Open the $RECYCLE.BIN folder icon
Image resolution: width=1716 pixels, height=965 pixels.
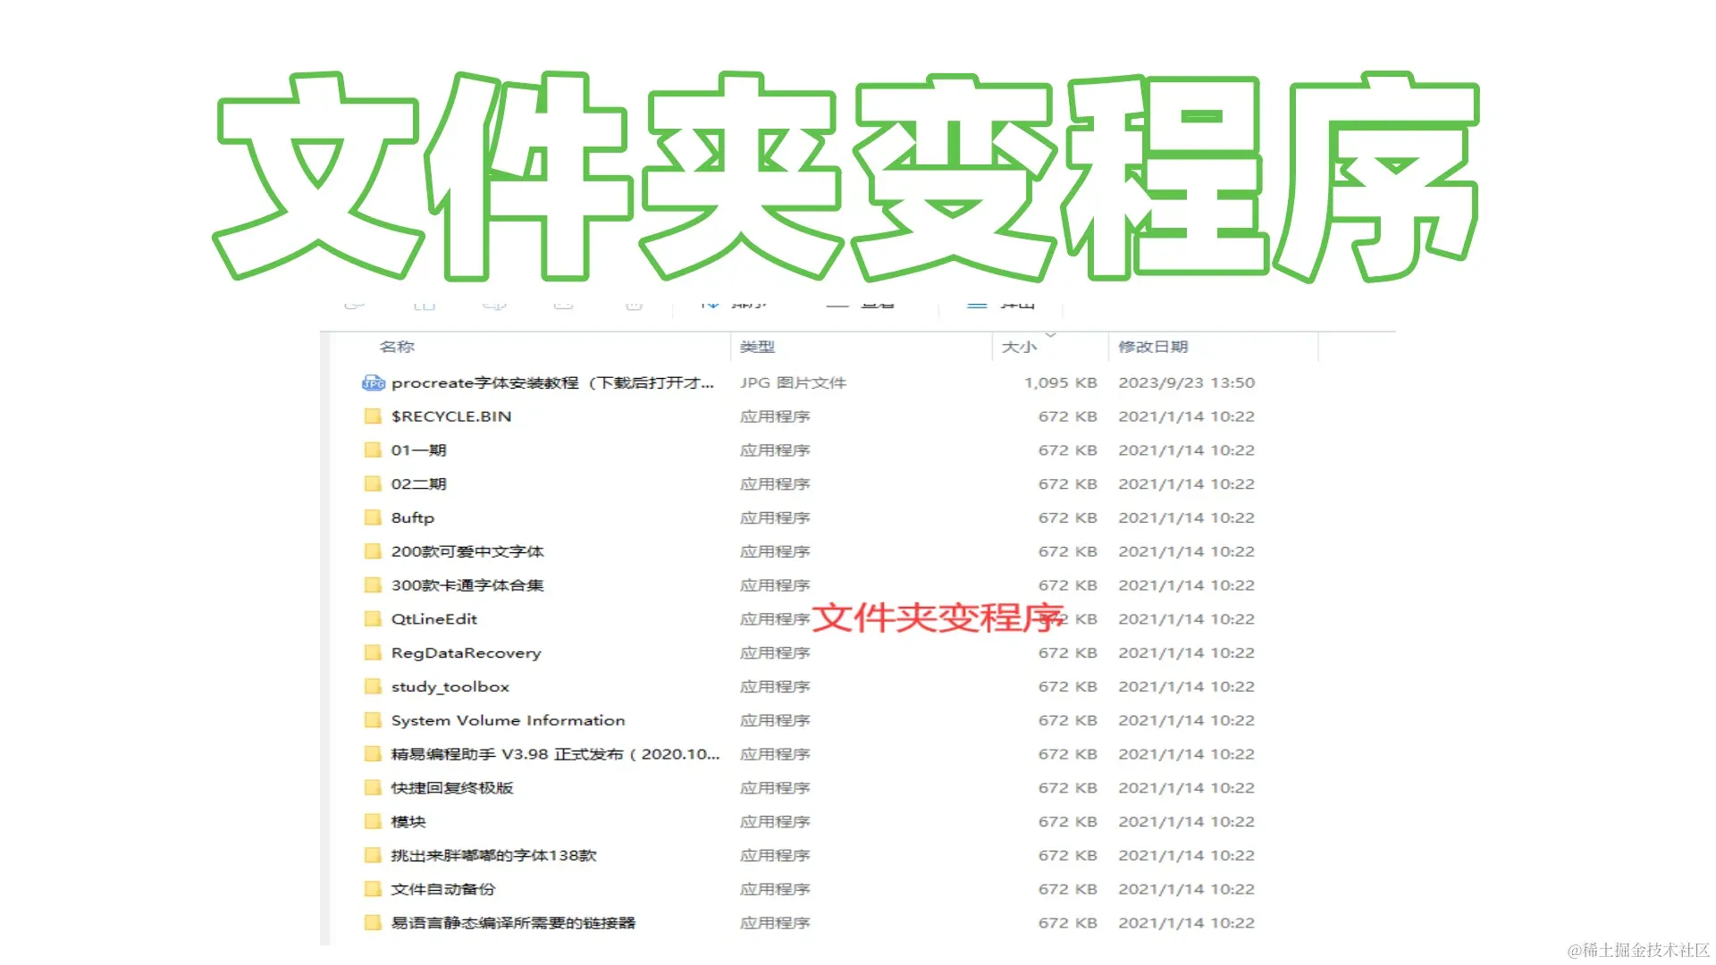[374, 415]
